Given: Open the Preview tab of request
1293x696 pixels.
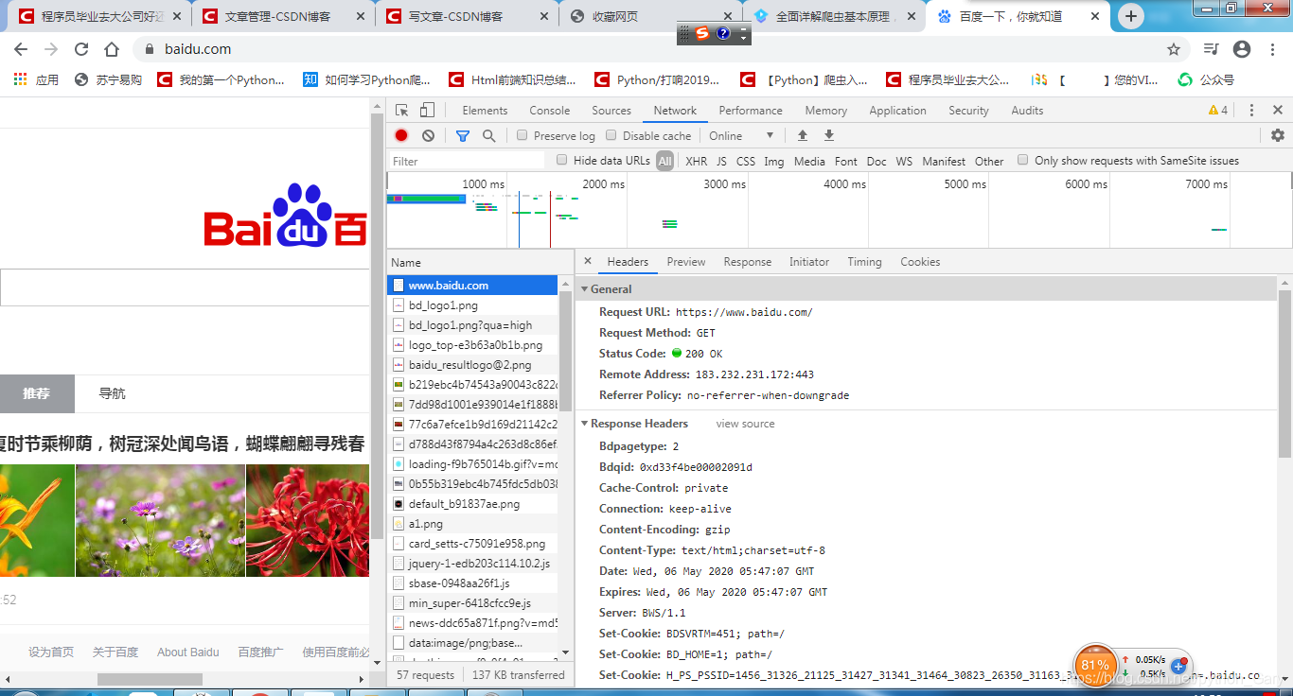Looking at the screenshot, I should point(686,262).
